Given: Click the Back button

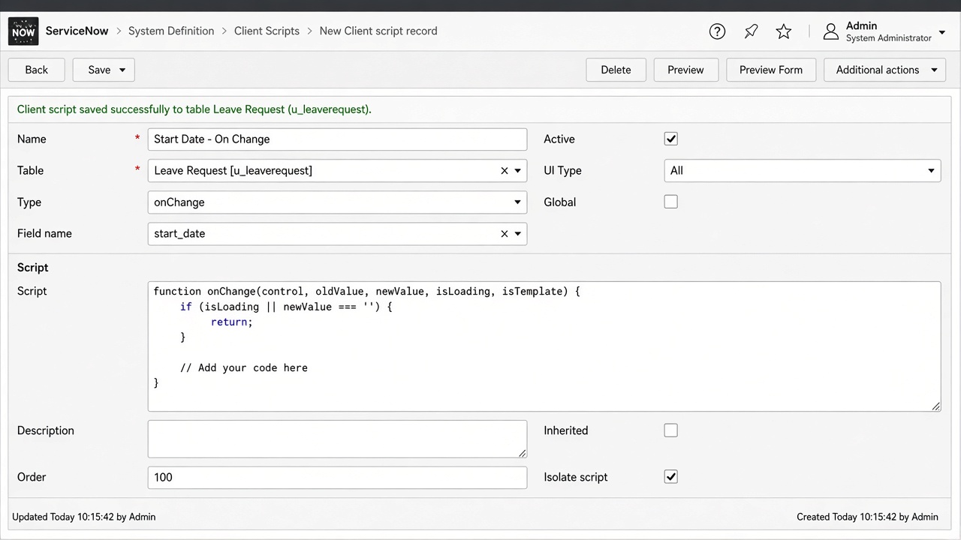Looking at the screenshot, I should pyautogui.click(x=36, y=70).
